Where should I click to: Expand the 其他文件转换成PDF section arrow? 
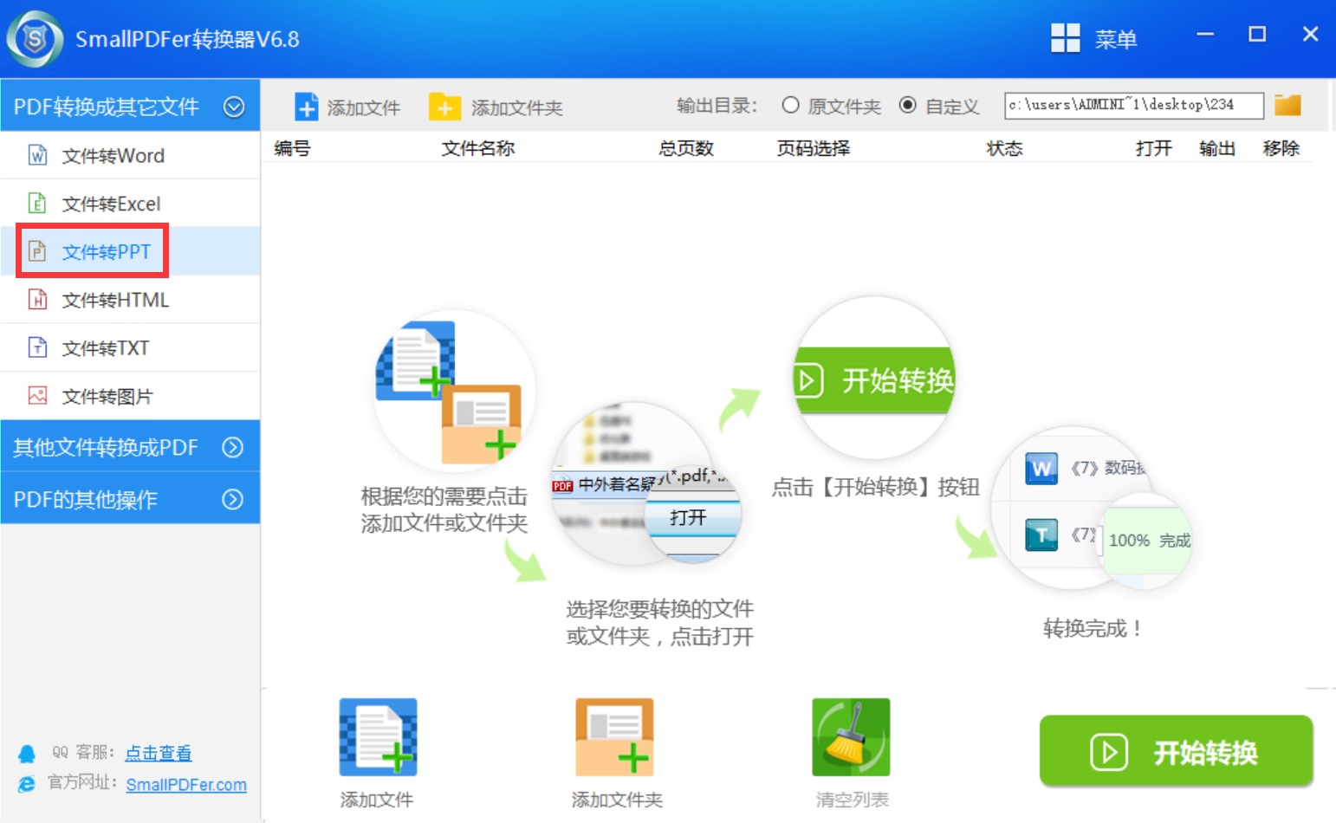click(232, 447)
